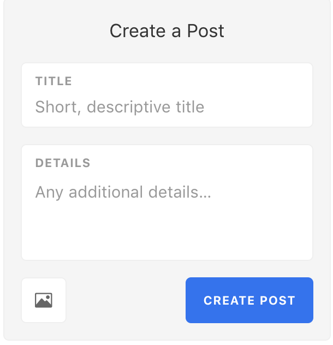Select the word 'Post' in the heading
This screenshot has height=345, width=333.
(206, 31)
